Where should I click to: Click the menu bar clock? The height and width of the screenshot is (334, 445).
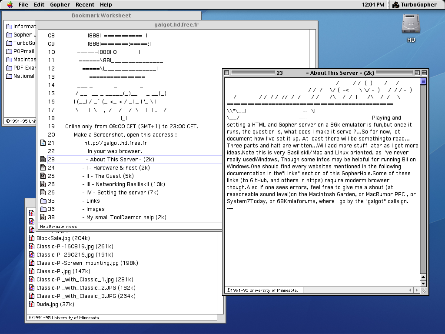(x=373, y=4)
